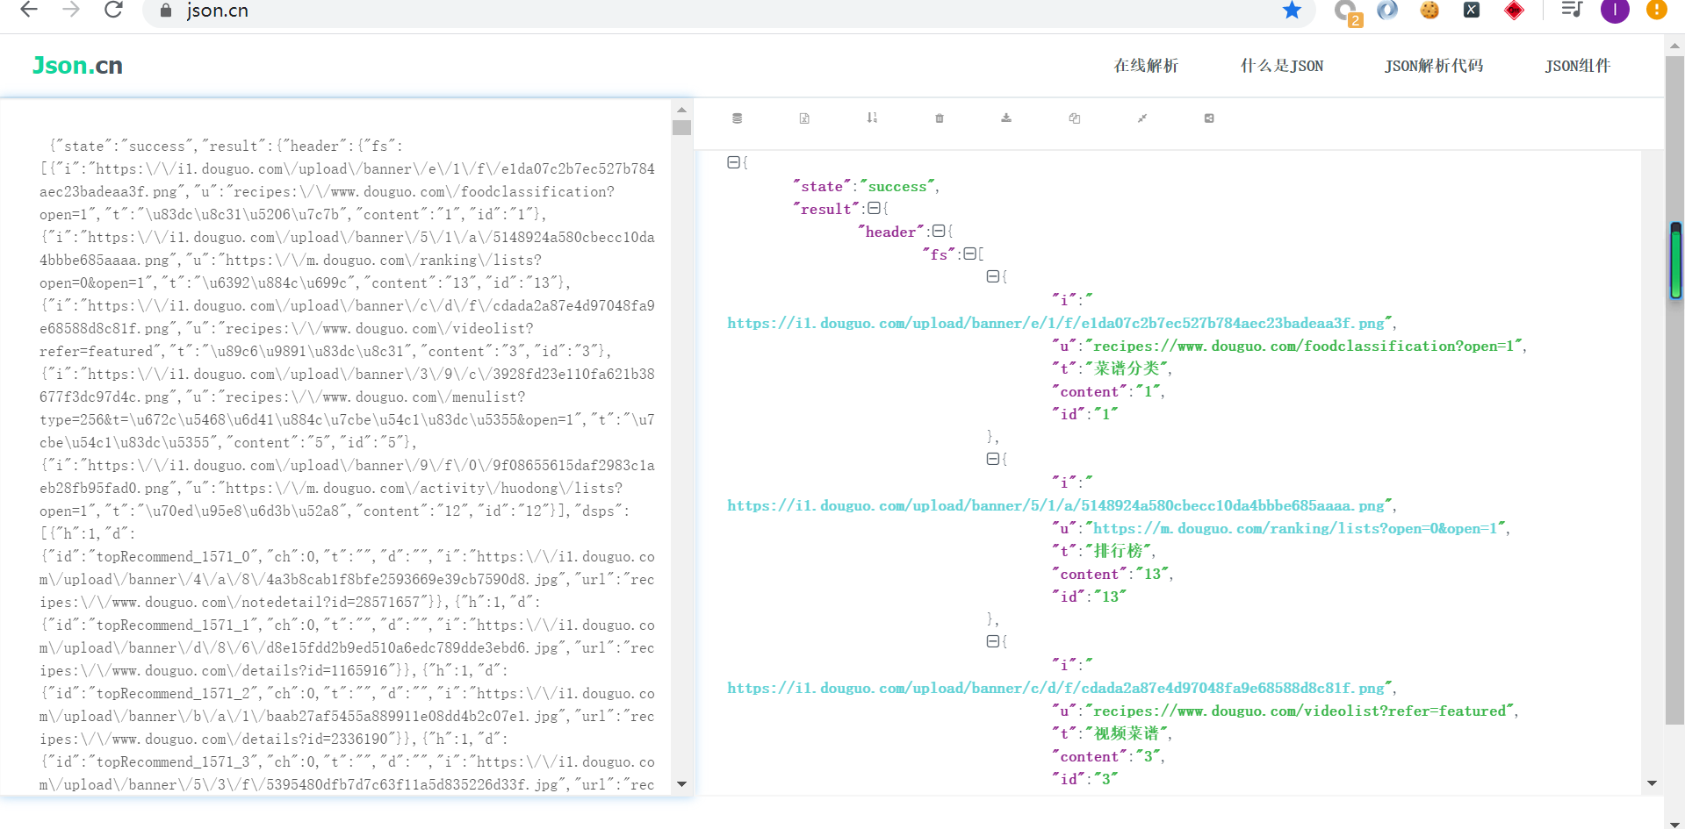The image size is (1685, 829).
Task: Open the ranking/lists?open=0&open=1 link
Action: tap(1295, 528)
